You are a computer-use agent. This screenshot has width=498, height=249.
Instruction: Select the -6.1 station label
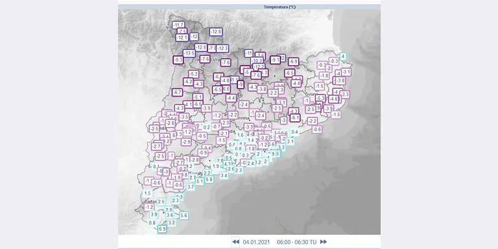tap(295, 118)
